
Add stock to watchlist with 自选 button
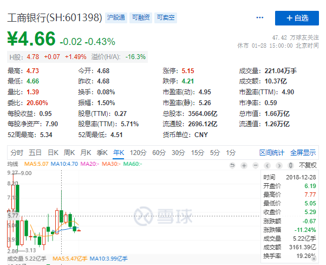(x=297, y=18)
